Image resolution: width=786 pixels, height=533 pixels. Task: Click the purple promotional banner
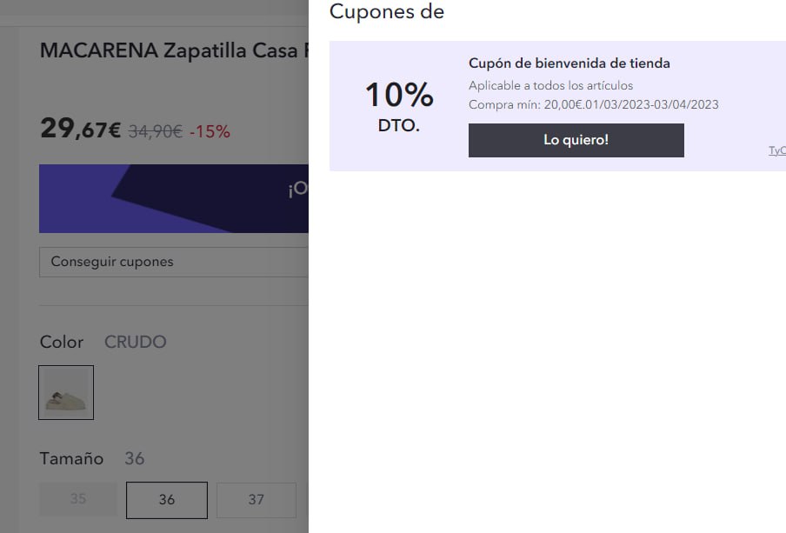[174, 198]
